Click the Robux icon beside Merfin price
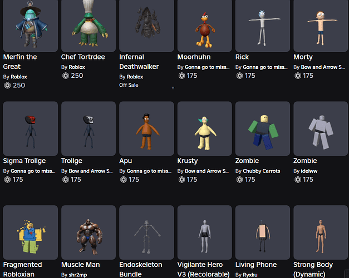349x278 pixels. point(7,86)
